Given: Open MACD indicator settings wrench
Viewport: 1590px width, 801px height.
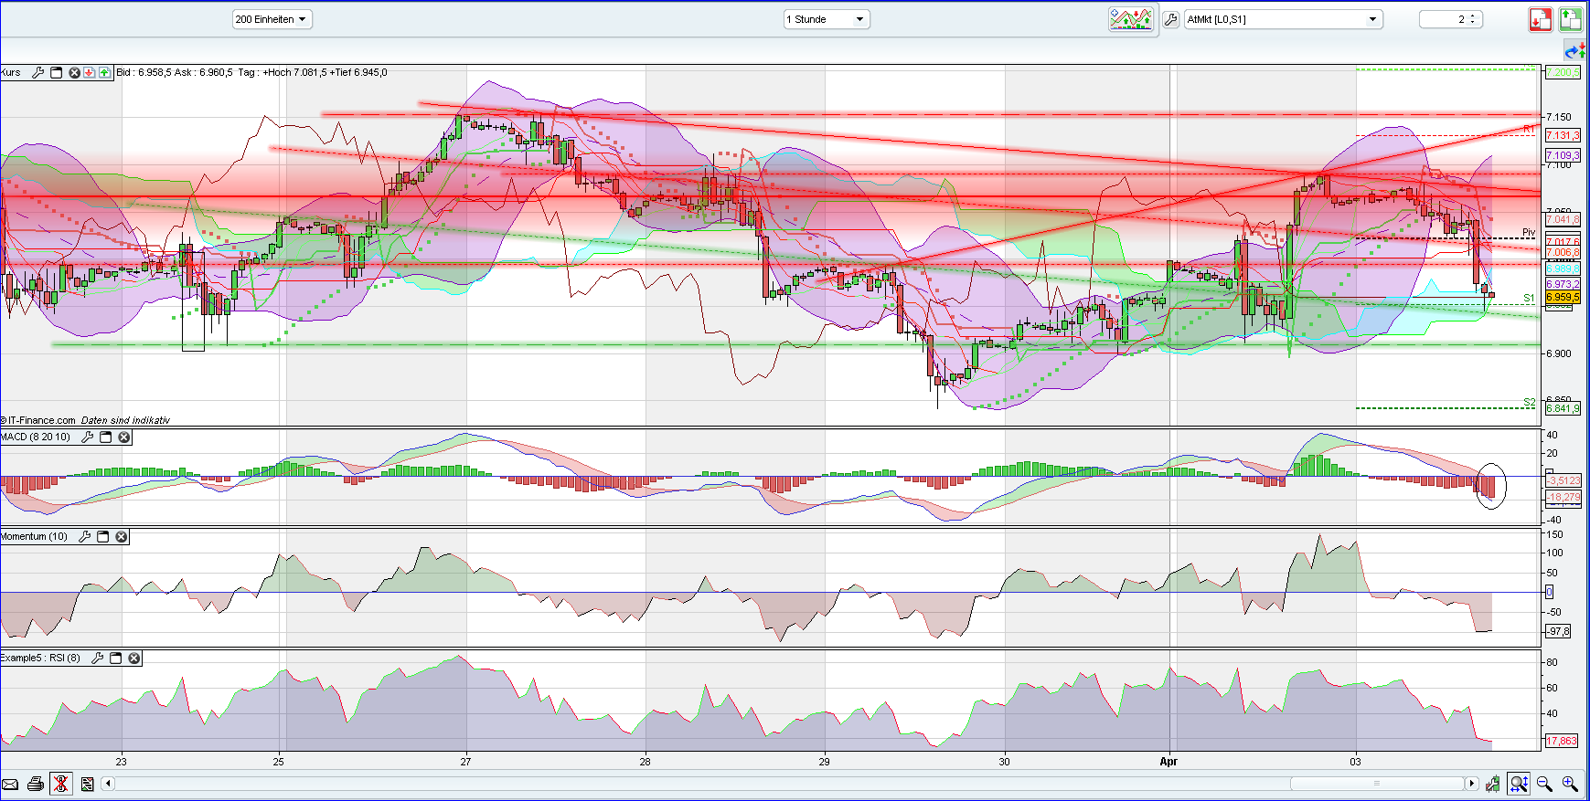Looking at the screenshot, I should point(87,437).
